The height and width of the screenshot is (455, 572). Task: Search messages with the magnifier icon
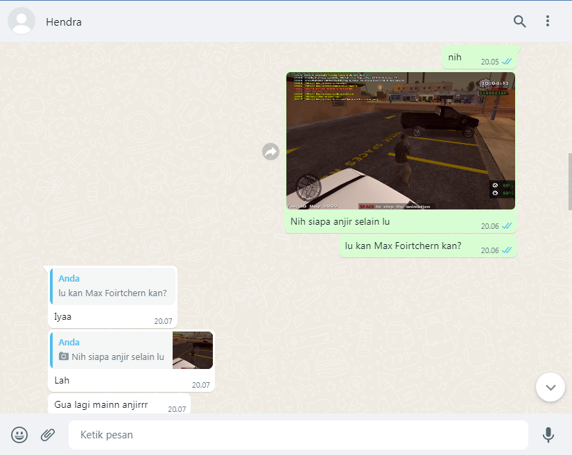[519, 22]
